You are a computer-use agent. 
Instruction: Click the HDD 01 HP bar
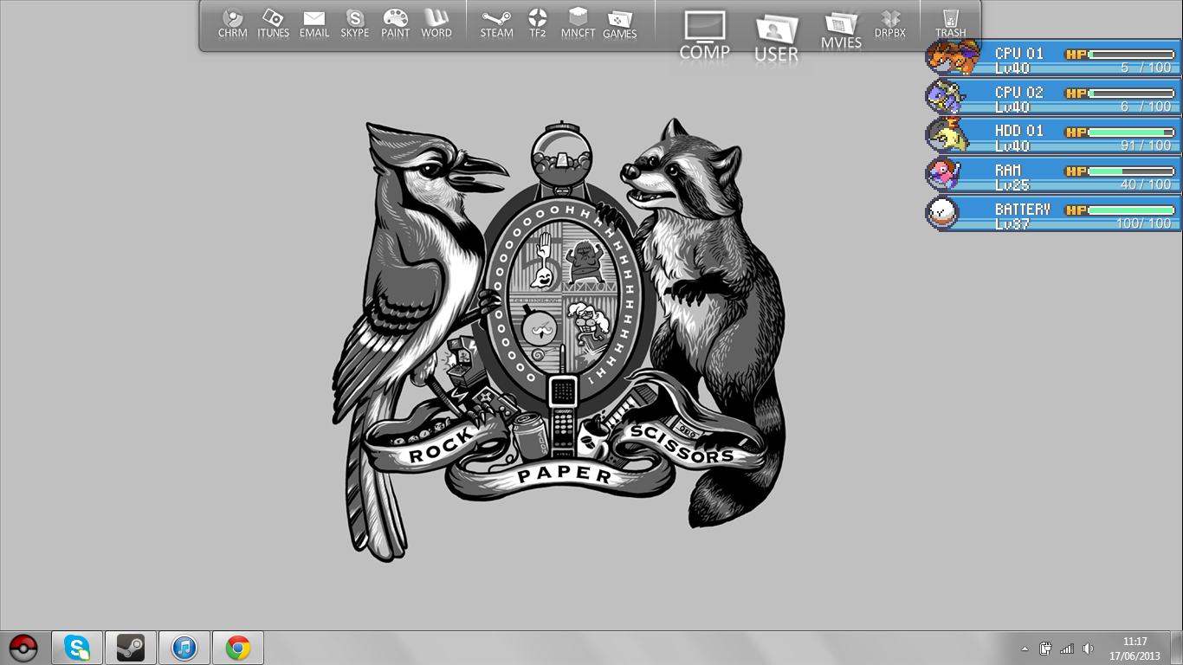coord(1121,132)
